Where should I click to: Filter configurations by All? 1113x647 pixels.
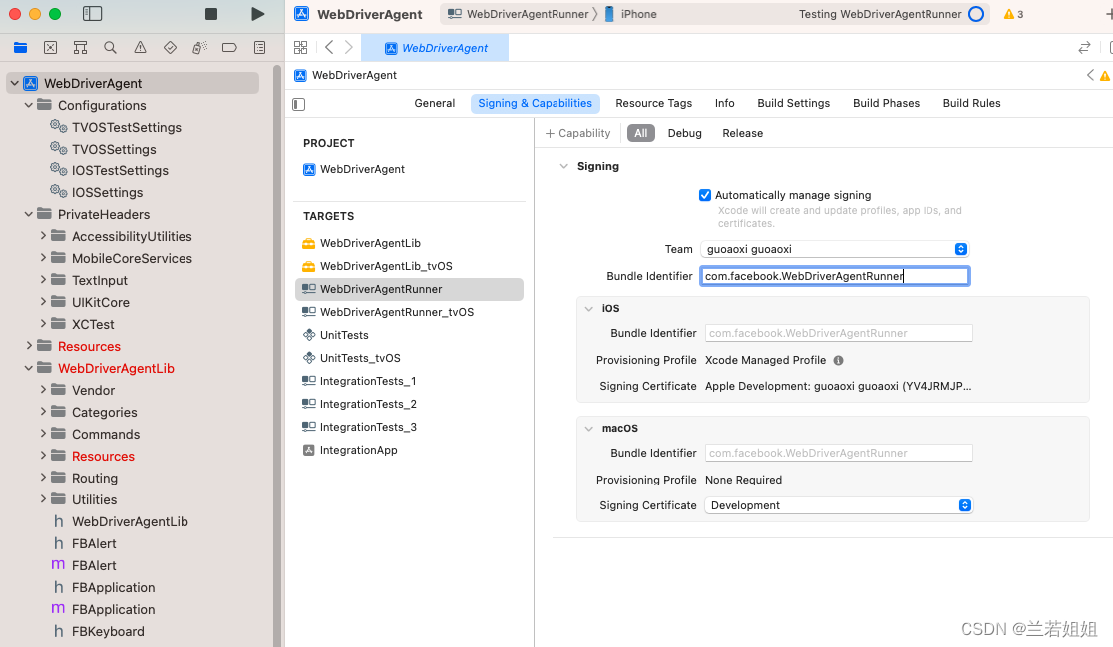tap(641, 133)
